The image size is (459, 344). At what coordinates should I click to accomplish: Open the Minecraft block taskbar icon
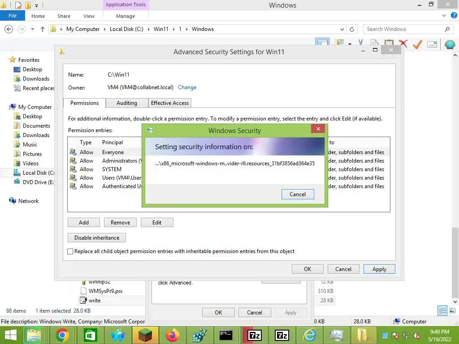[x=145, y=335]
